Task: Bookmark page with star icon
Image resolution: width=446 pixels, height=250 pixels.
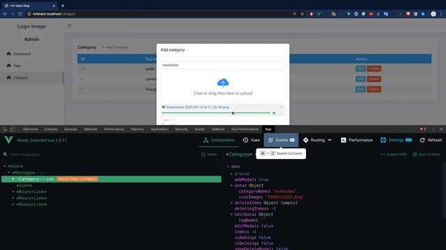Action: point(302,14)
